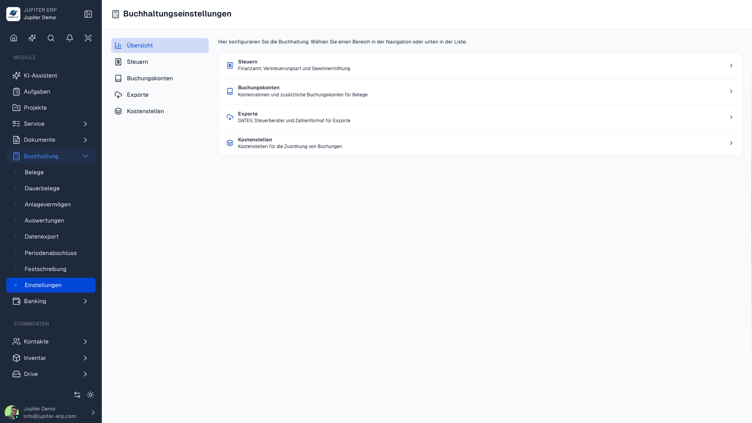Open the KI-Assistent module
Image resolution: width=752 pixels, height=423 pixels.
[x=51, y=76]
